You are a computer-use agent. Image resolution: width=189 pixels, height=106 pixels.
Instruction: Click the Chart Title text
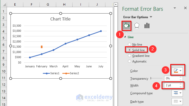60,19
